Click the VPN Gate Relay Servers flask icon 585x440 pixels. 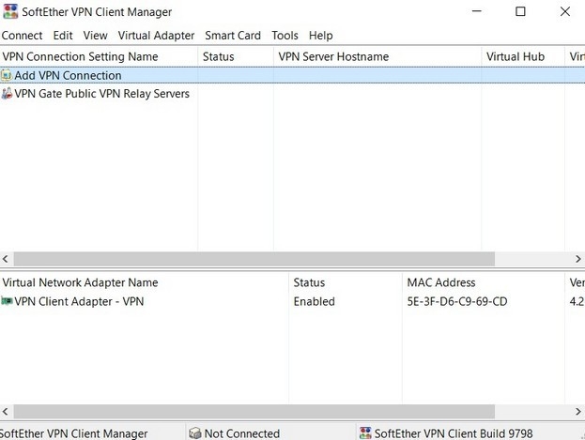[7, 93]
